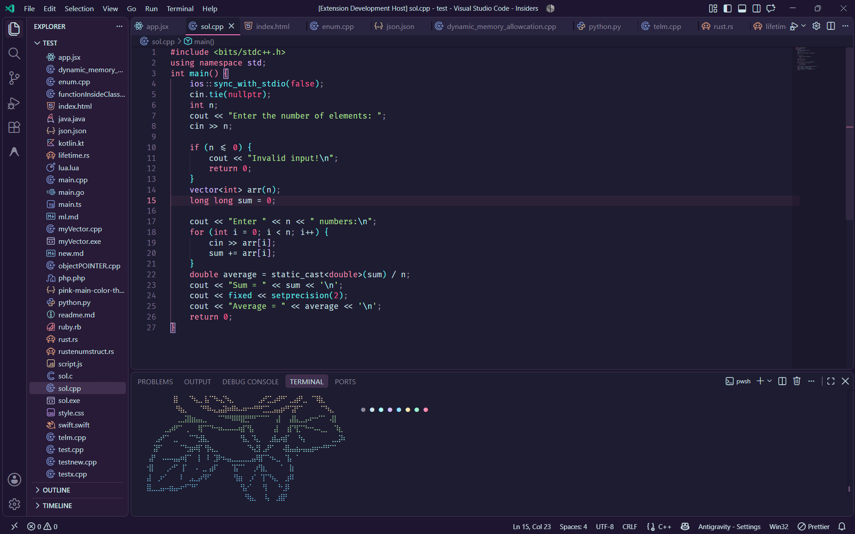Open editor settings gear icon in tab bar
Viewport: 855px width, 534px height.
[x=816, y=26]
